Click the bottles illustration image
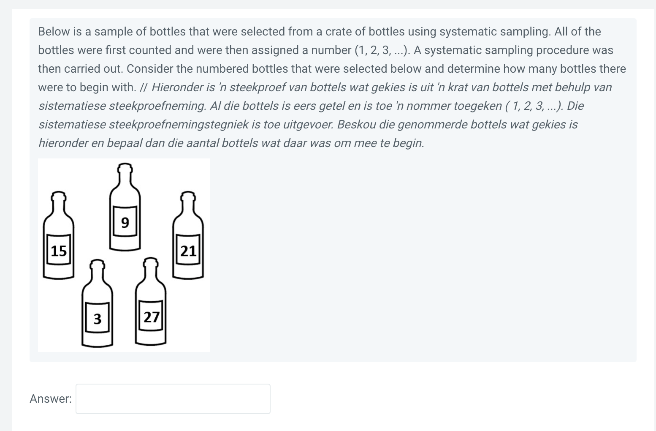The height and width of the screenshot is (431, 656). pyautogui.click(x=124, y=254)
